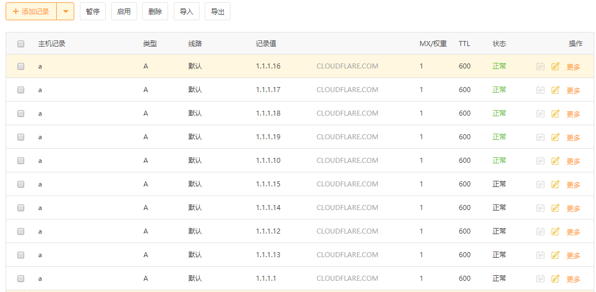Open the note icon for record 1.1.1.15
596x292 pixels.
coord(540,184)
